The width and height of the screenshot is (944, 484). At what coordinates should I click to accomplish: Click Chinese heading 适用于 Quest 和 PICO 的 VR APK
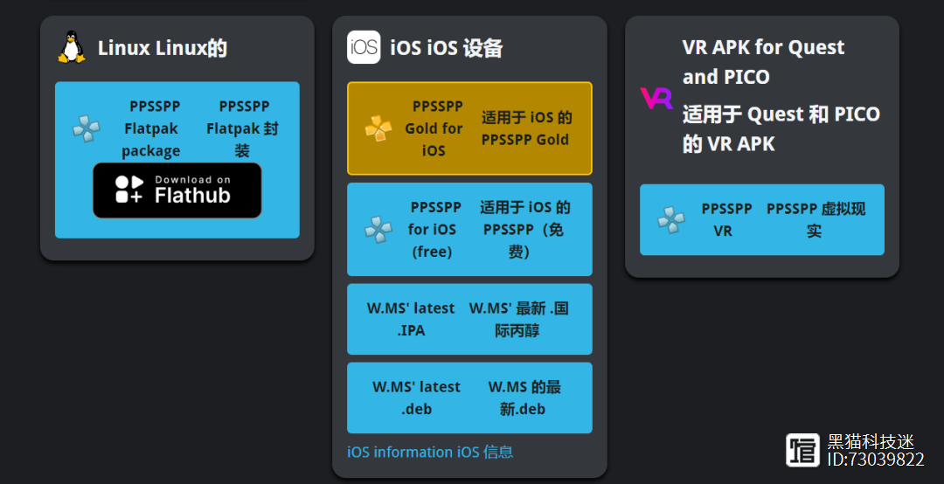781,128
